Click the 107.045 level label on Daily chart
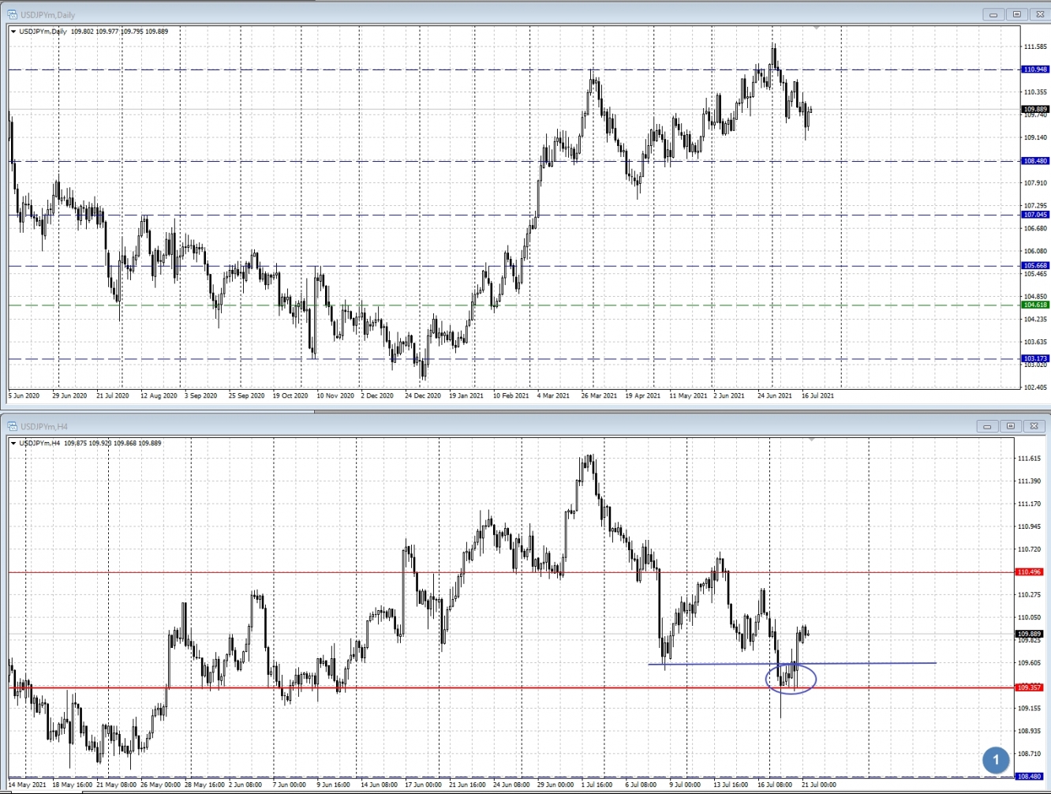The width and height of the screenshot is (1051, 794). pos(1035,215)
